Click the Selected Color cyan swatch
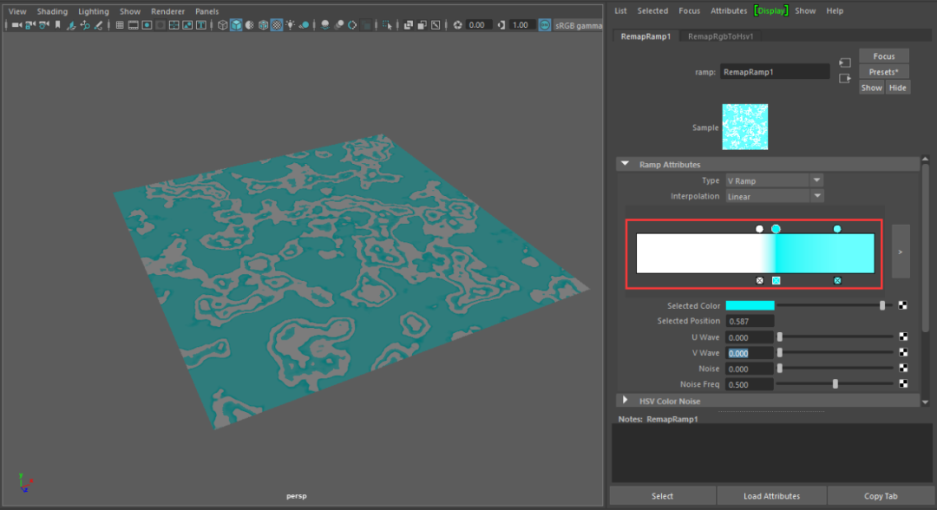Viewport: 937px width, 510px height. 750,305
